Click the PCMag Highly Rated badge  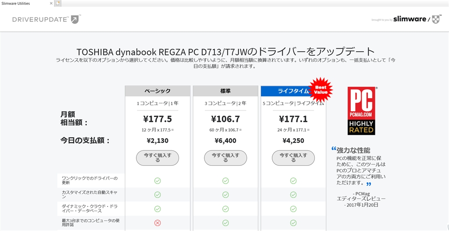[x=361, y=110]
